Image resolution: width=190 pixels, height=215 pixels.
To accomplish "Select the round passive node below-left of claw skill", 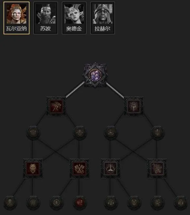I will [33, 132].
